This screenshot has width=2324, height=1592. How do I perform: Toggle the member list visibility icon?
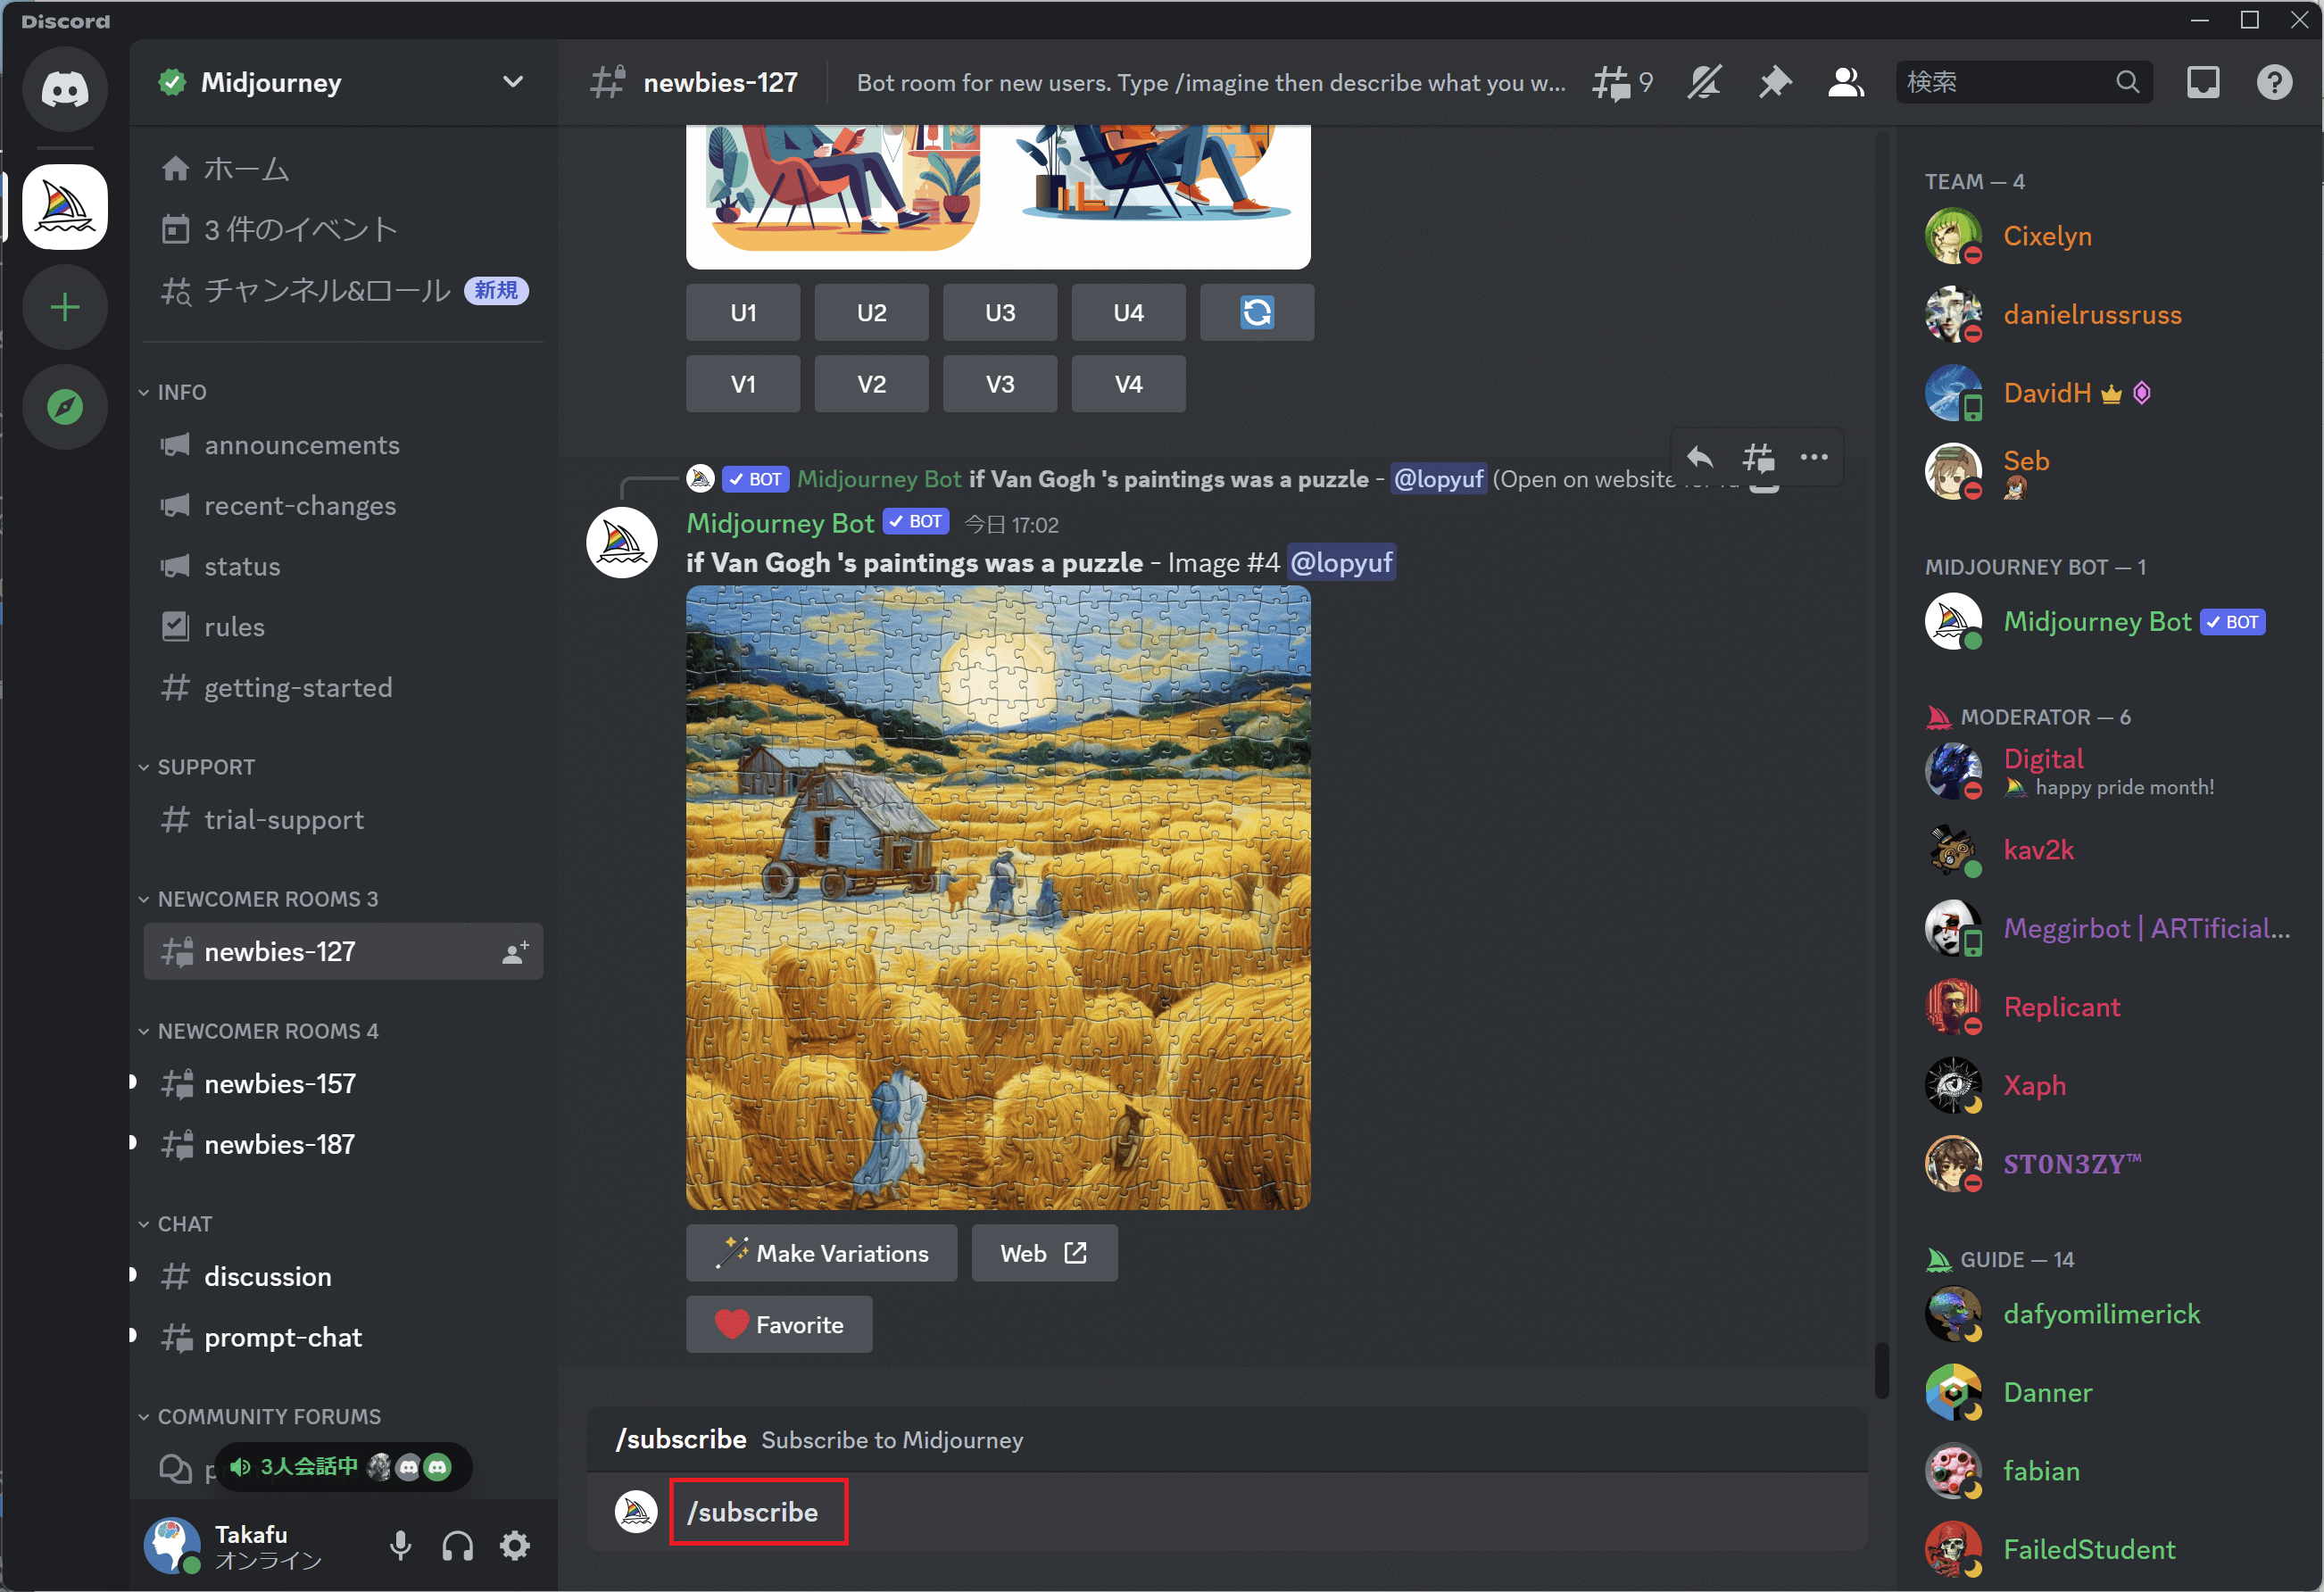(1845, 83)
